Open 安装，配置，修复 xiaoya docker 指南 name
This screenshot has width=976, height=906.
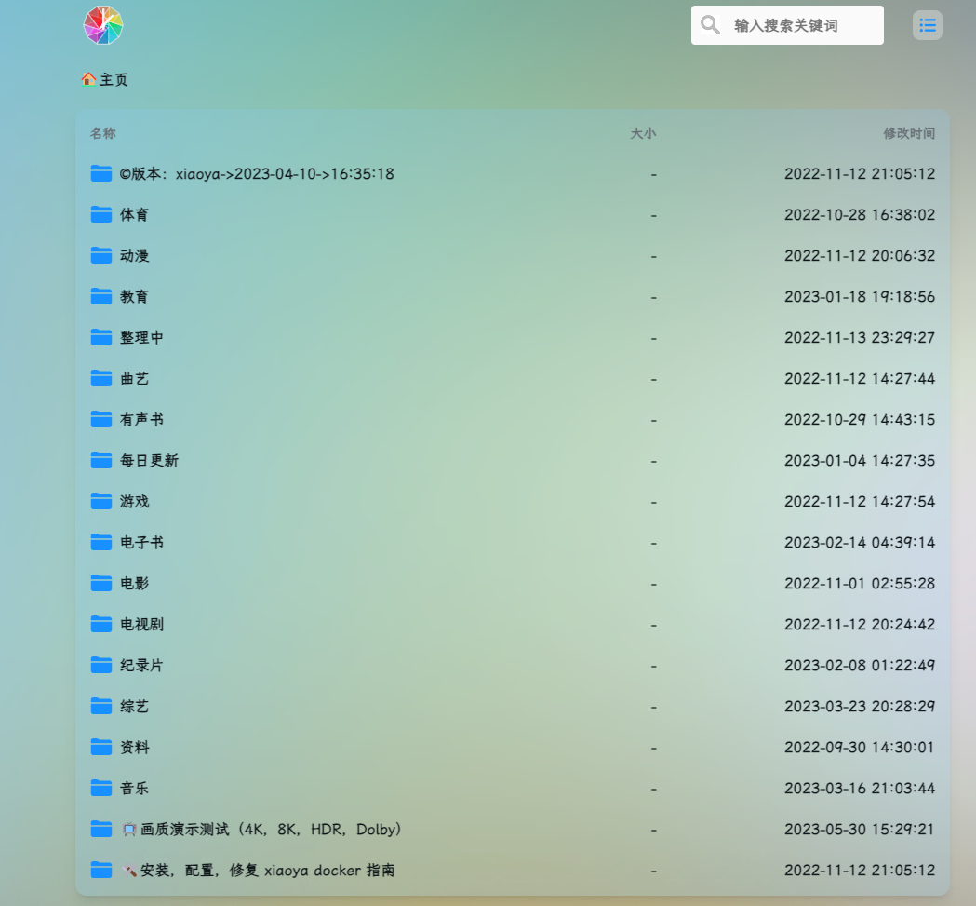268,871
